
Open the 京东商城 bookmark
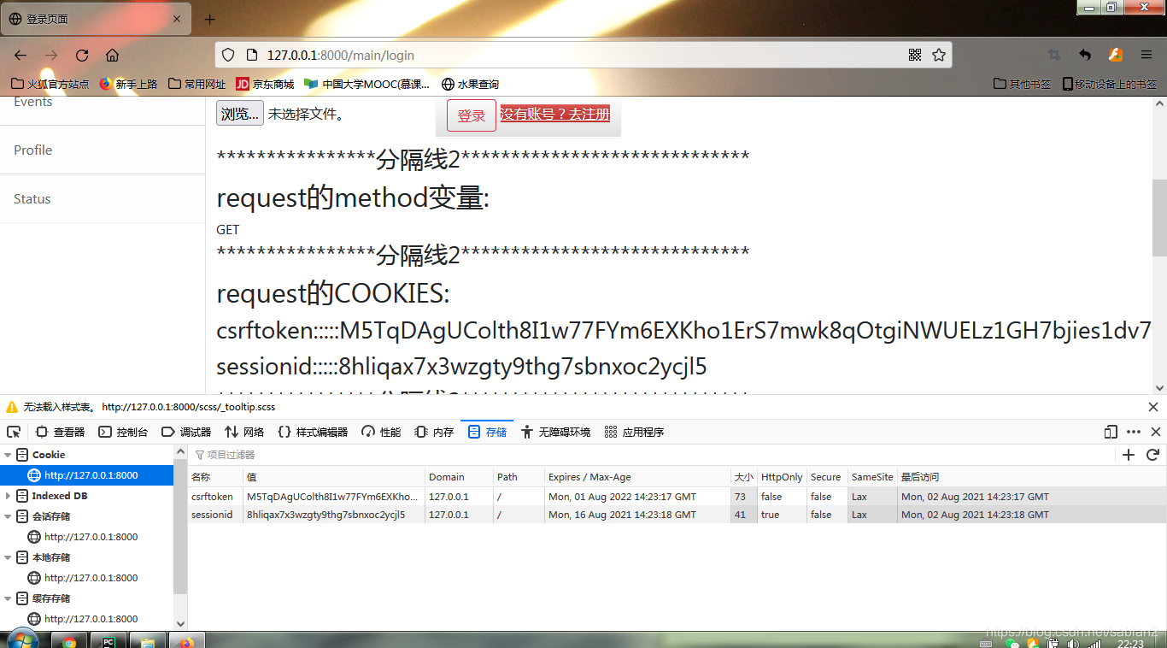265,84
